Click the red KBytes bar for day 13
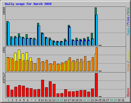The height and width of the screenshot is (103, 131). pos(54,90)
